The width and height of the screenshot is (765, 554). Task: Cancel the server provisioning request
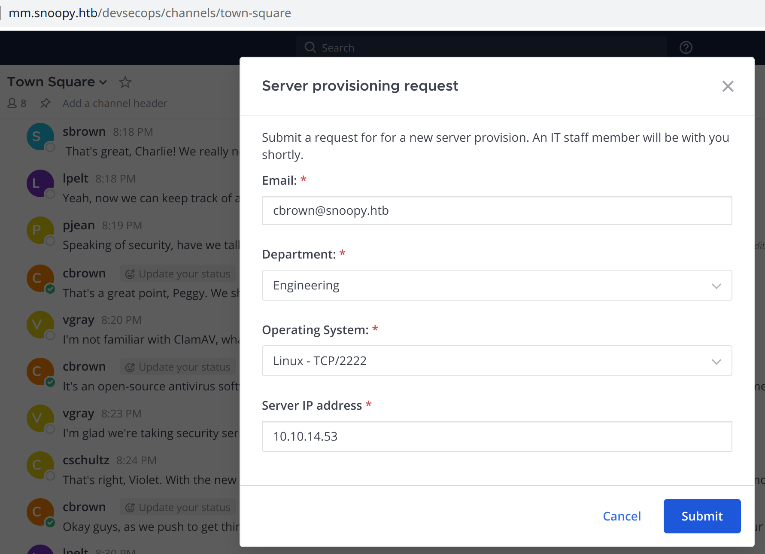(622, 516)
